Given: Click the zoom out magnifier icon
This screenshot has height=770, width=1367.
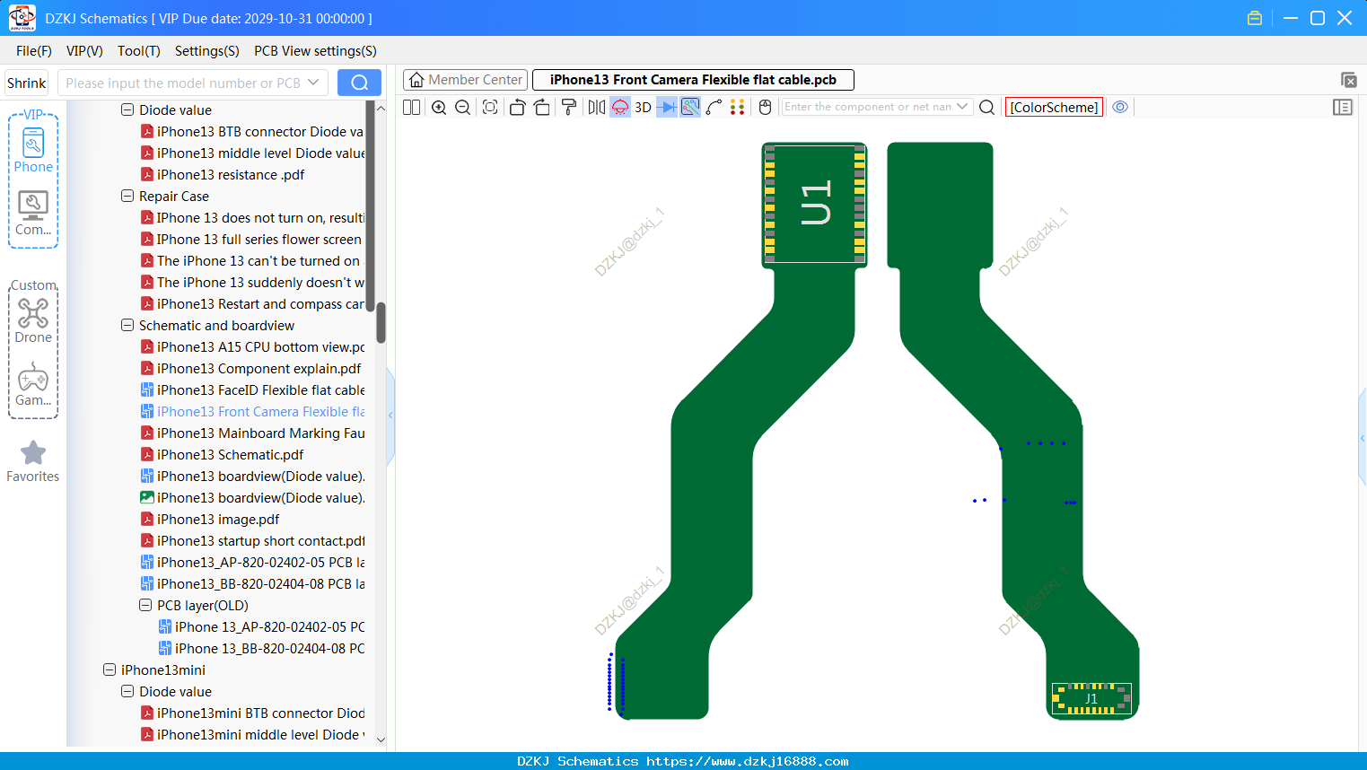Looking at the screenshot, I should (x=463, y=107).
